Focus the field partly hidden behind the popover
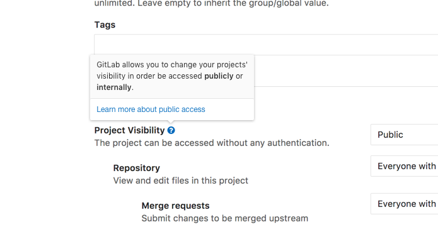This screenshot has width=438, height=229. 346,71
